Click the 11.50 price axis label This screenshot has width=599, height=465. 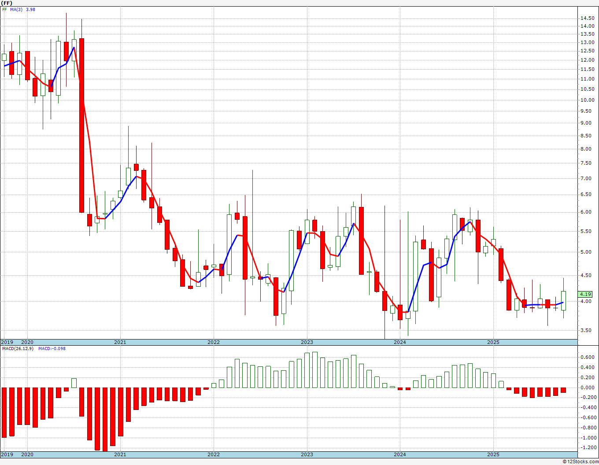point(587,69)
